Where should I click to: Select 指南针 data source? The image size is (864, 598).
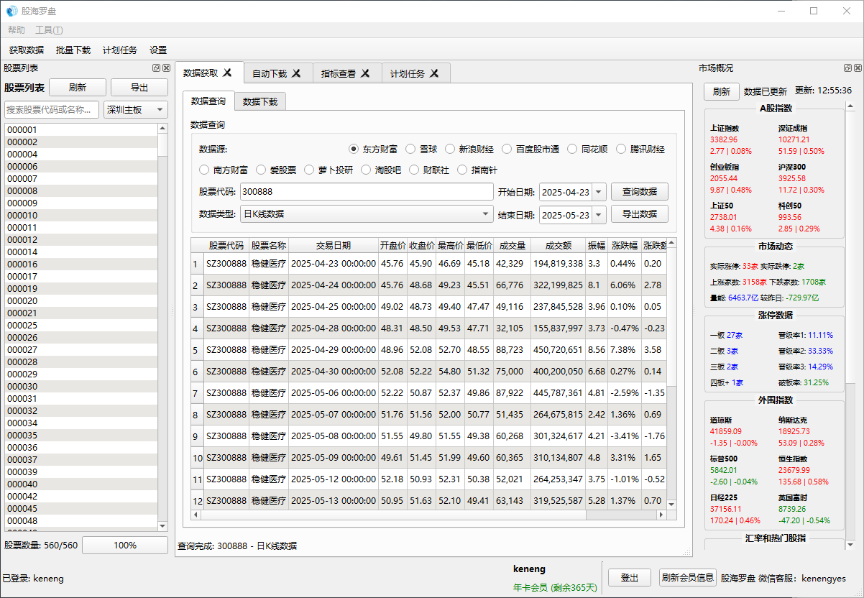pos(477,170)
